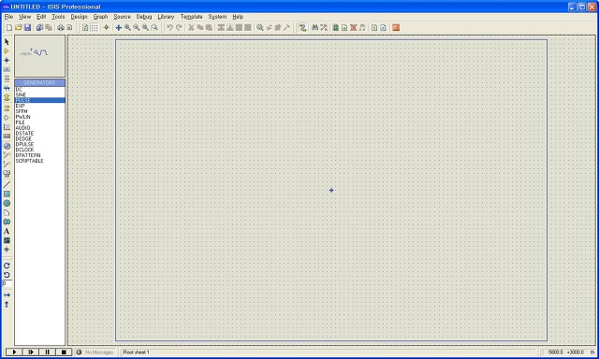Open the Design menu

click(x=79, y=17)
